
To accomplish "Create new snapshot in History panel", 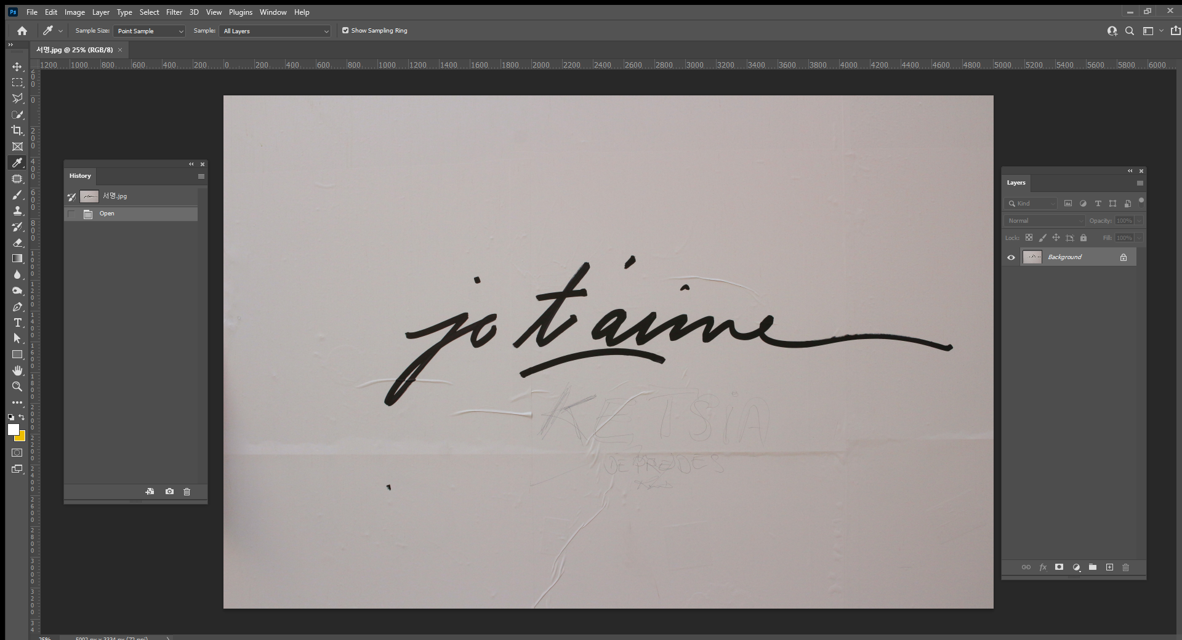I will (x=169, y=492).
